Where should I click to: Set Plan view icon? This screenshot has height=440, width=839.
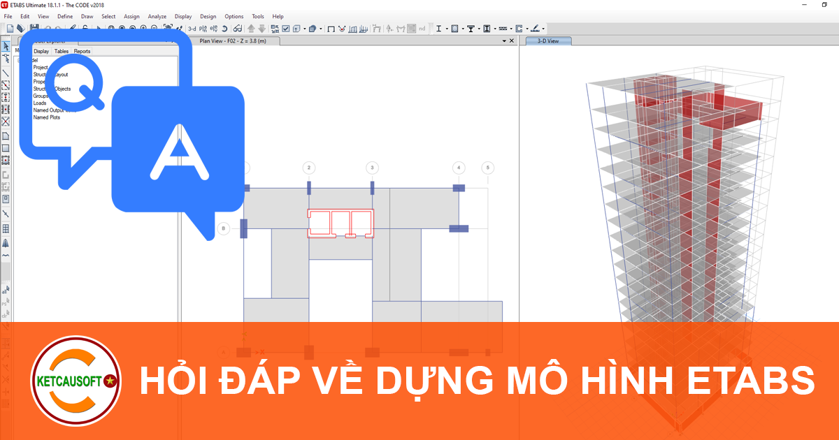point(203,29)
